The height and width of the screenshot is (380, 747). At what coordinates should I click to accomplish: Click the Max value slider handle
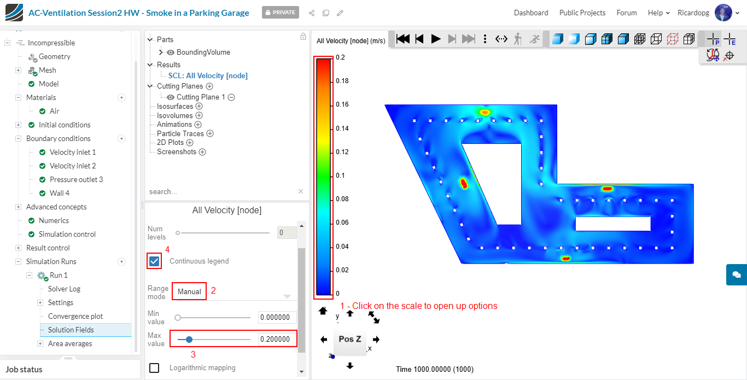(x=189, y=339)
